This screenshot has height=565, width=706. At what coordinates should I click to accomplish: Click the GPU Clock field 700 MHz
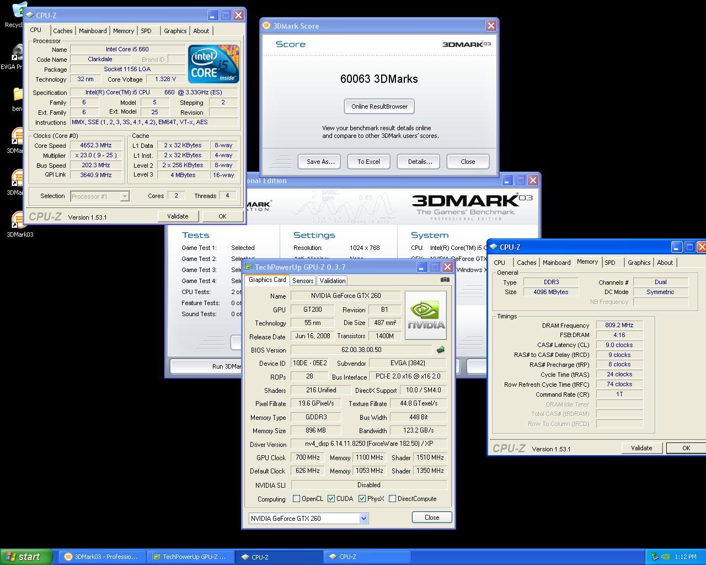click(308, 457)
